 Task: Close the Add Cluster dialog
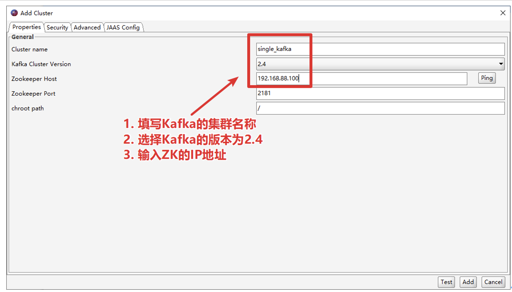(503, 13)
